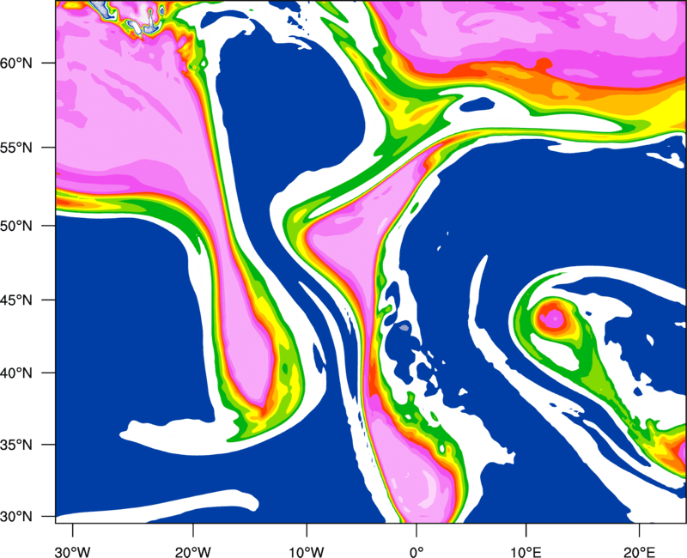The image size is (687, 558).
Task: Click the 45°N latitude axis label
Action: pos(33,300)
